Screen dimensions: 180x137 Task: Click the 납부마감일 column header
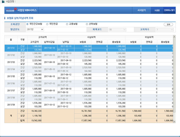(x=49, y=42)
